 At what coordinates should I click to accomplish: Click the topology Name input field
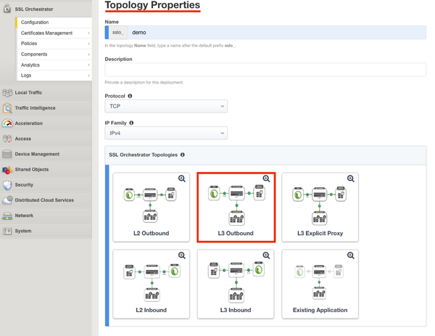(275, 33)
